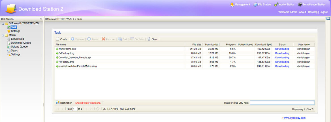Viewport: 331px width, 122px height.
Task: Sort by the Progress column
Action: [228, 44]
